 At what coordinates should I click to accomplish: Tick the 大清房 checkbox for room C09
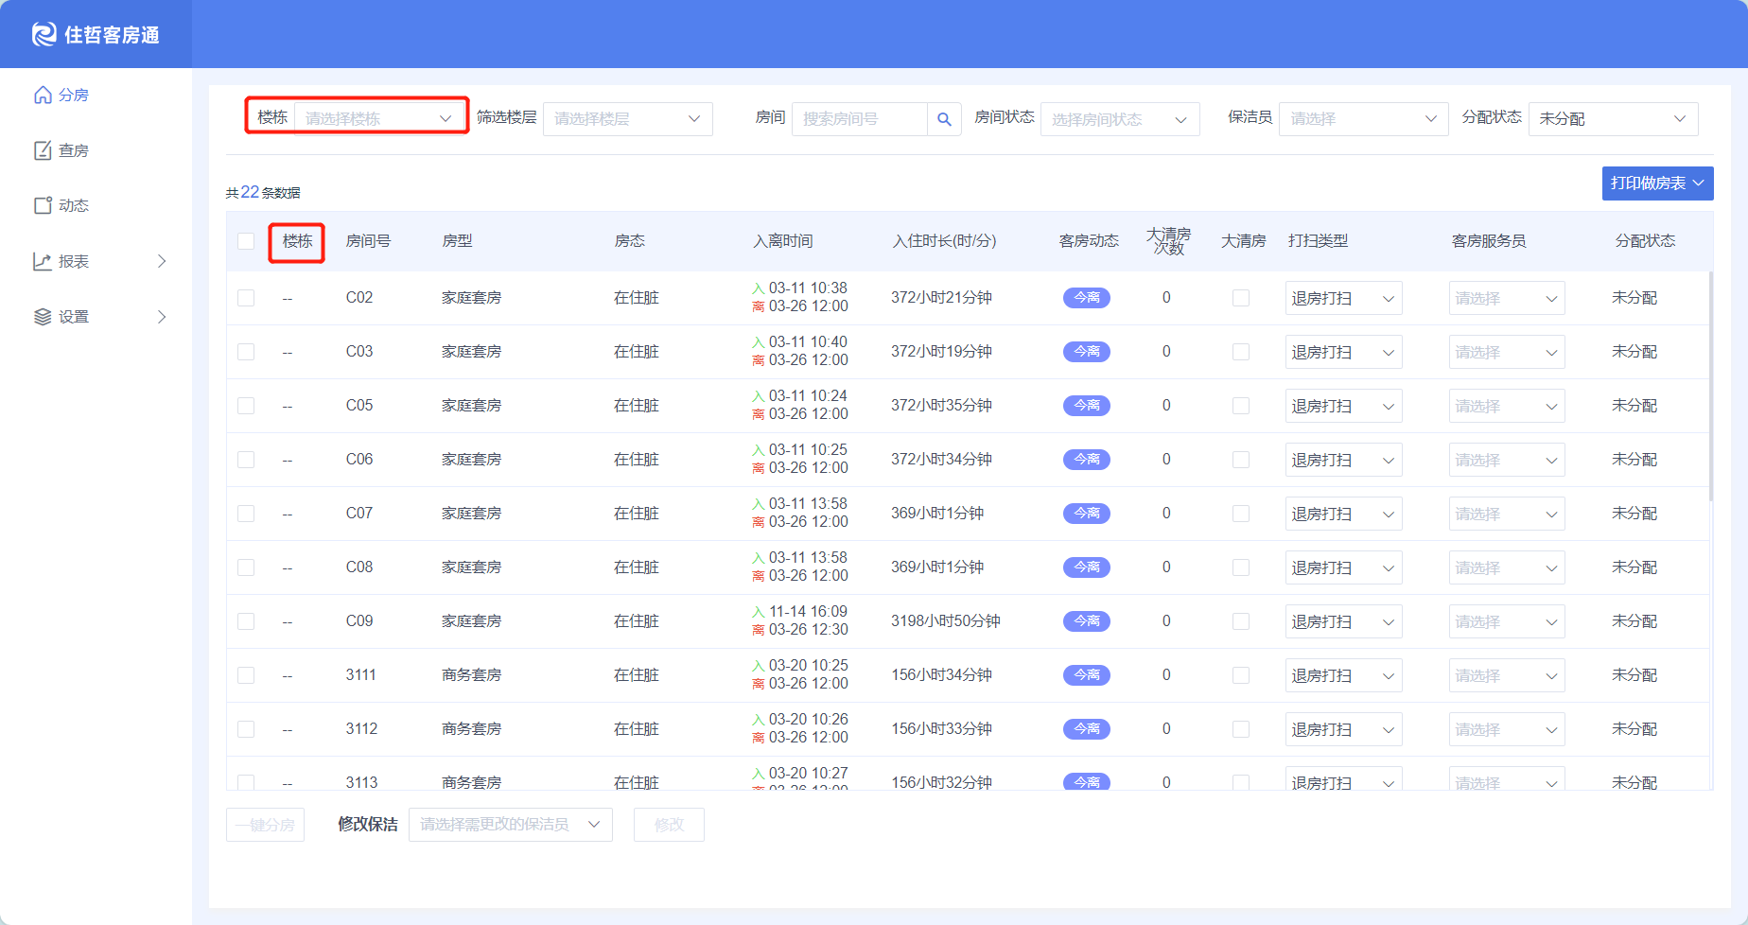pyautogui.click(x=1241, y=621)
